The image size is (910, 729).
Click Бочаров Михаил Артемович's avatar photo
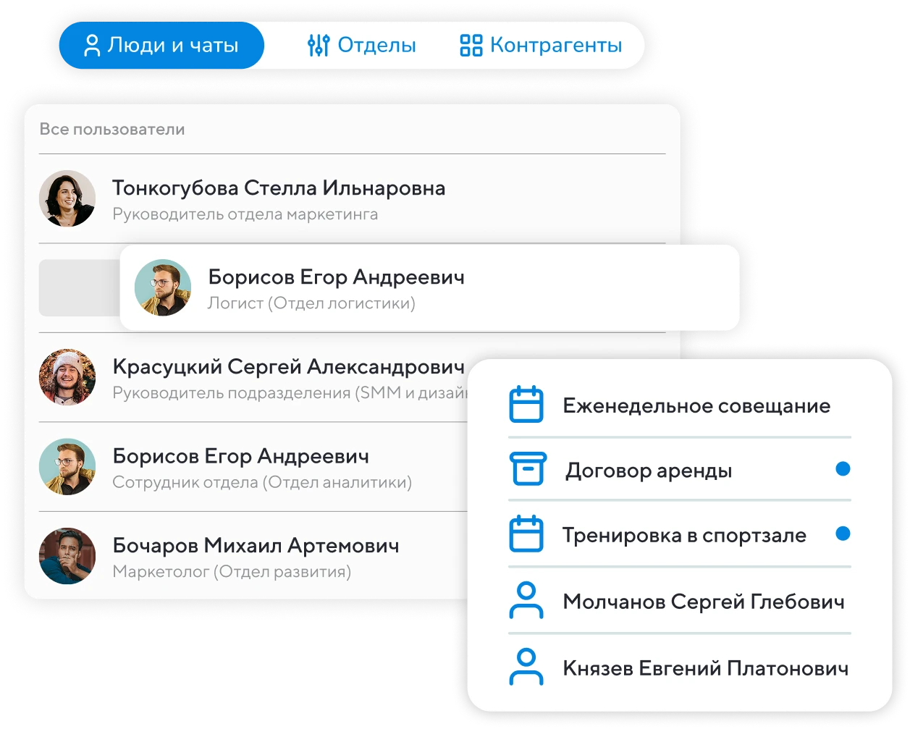tap(67, 556)
